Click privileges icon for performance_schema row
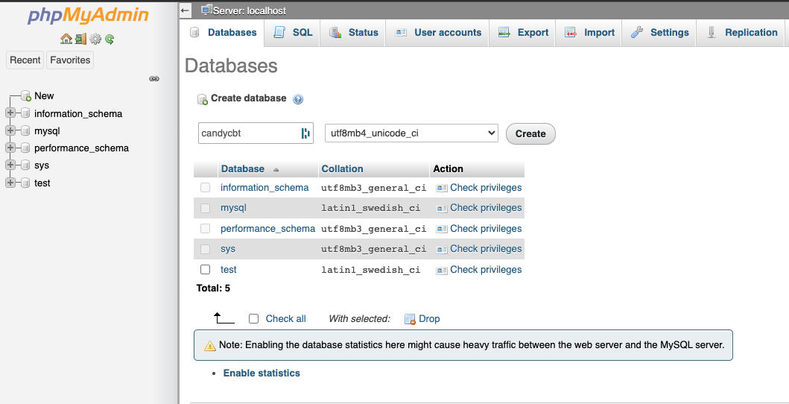This screenshot has width=789, height=404. [442, 229]
